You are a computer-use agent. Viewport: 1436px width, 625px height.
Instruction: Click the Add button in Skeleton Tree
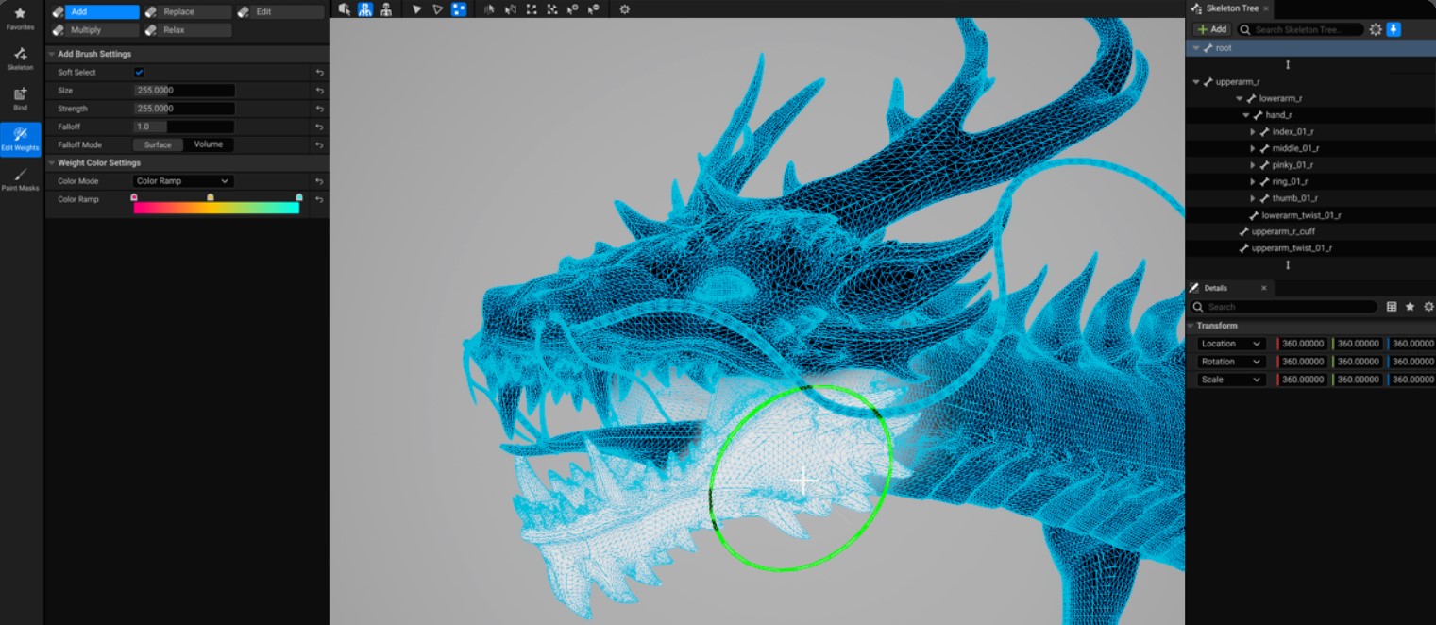click(1212, 29)
